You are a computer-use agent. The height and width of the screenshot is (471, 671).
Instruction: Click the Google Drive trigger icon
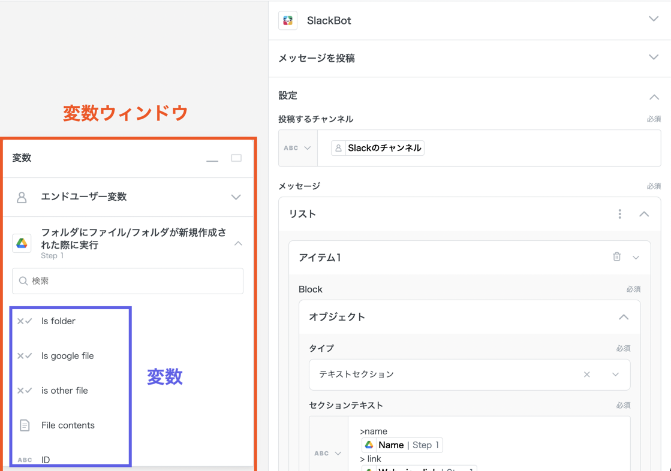pyautogui.click(x=22, y=243)
